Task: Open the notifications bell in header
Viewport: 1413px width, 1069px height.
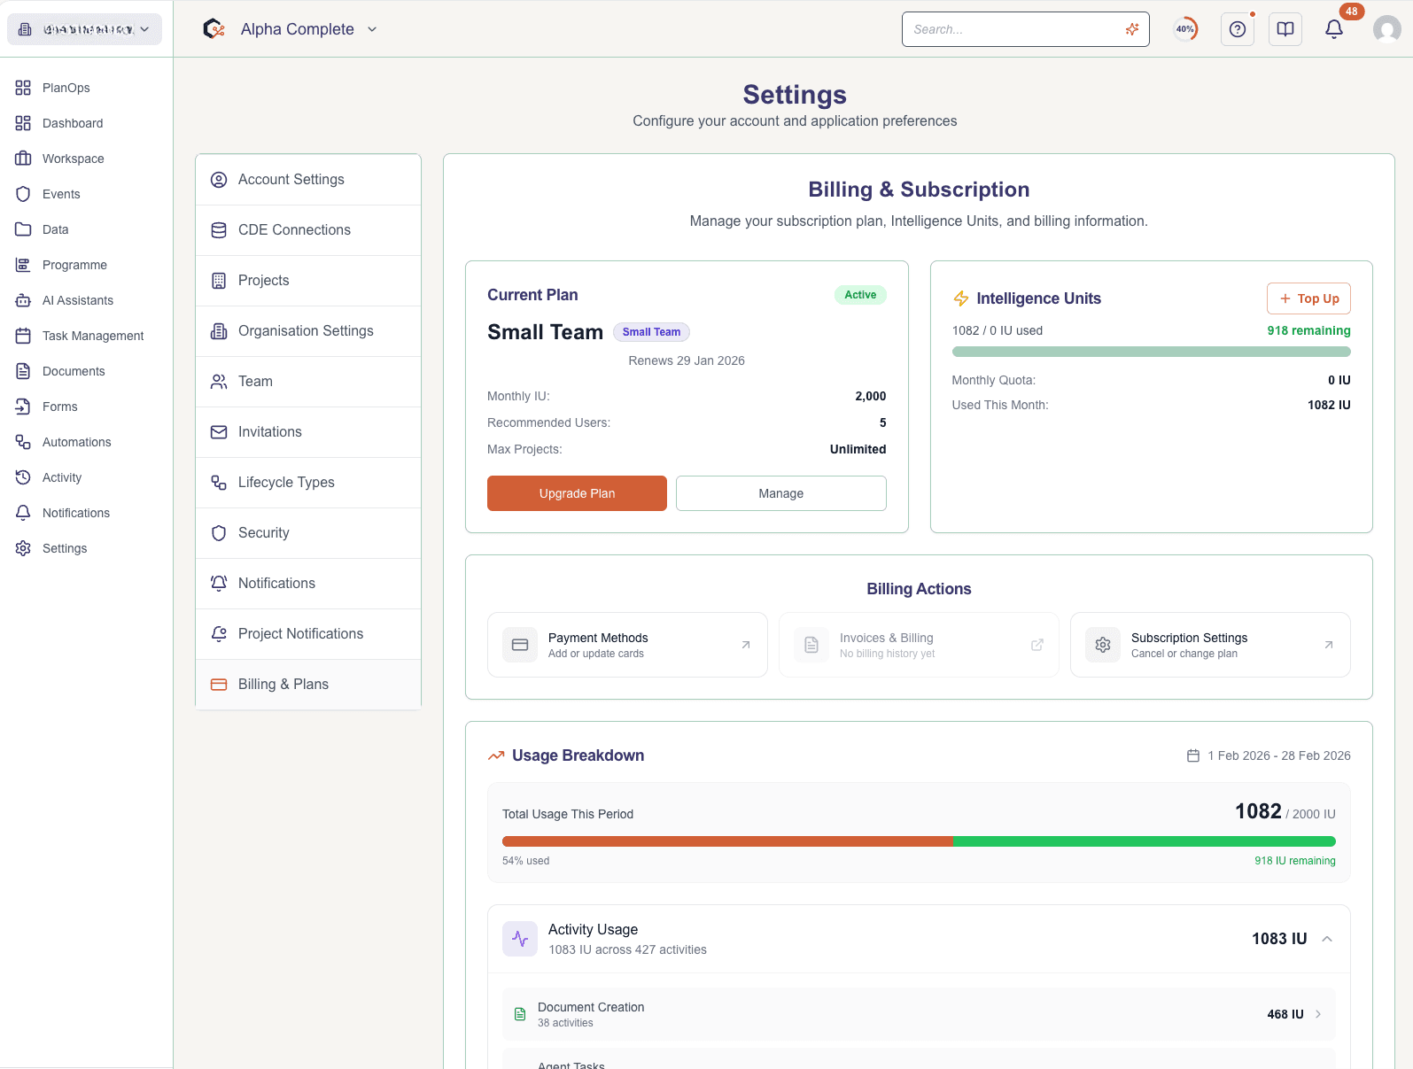Action: [x=1333, y=29]
